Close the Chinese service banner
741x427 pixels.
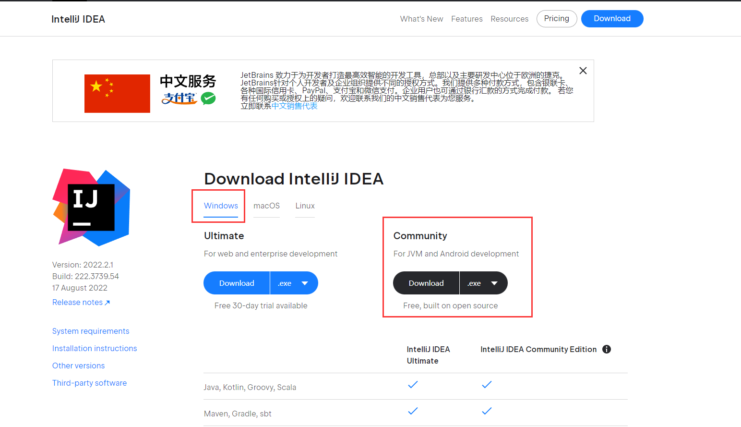(x=583, y=71)
